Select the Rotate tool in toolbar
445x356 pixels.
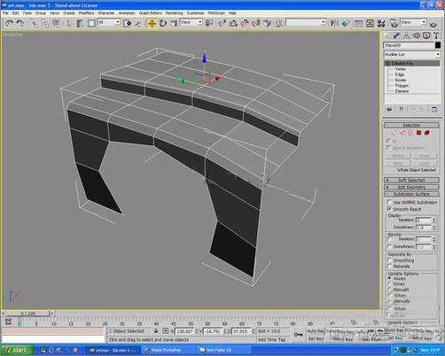pos(163,23)
